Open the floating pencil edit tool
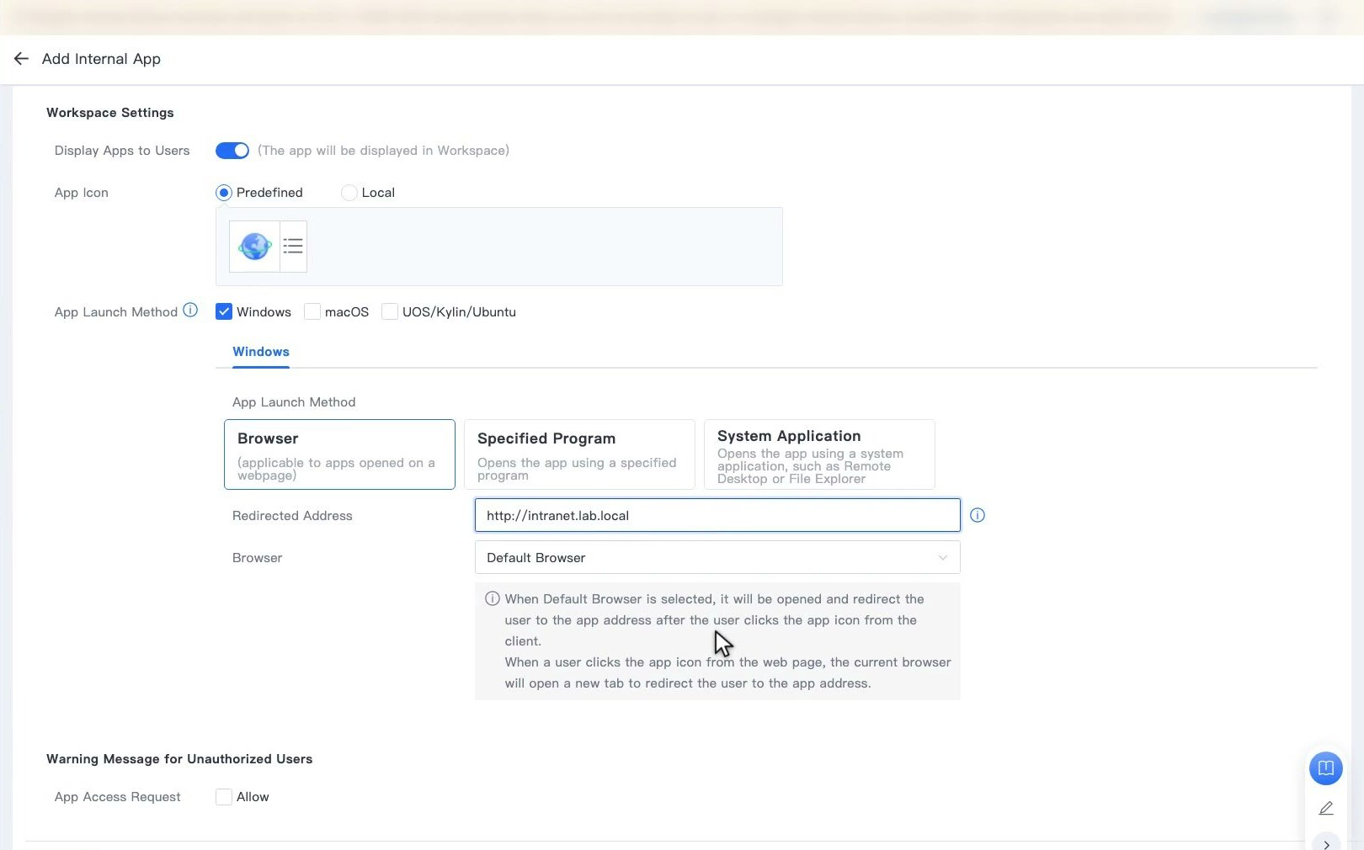This screenshot has width=1364, height=850. click(1325, 808)
